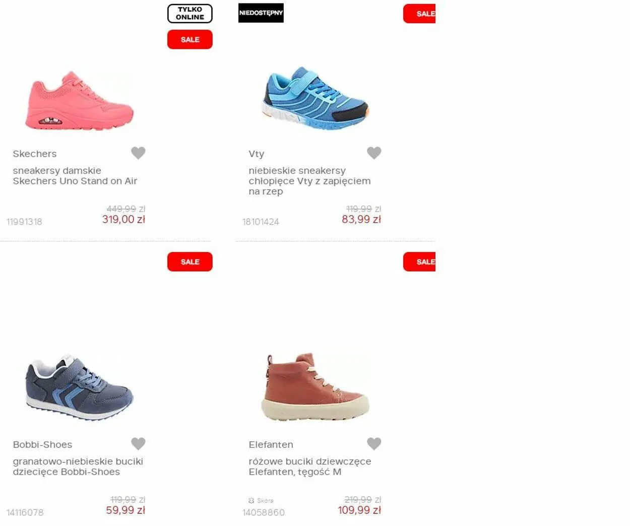Toggle wishlist heart for Elefanten boots
This screenshot has width=630, height=526.
(374, 443)
